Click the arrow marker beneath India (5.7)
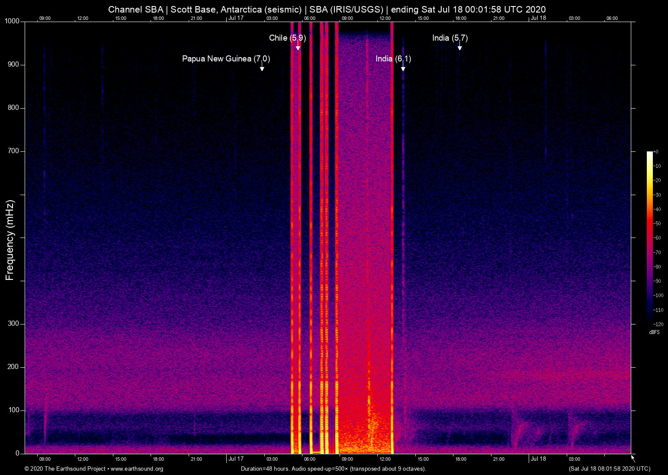Viewport: 668px width, 475px height. 459,48
